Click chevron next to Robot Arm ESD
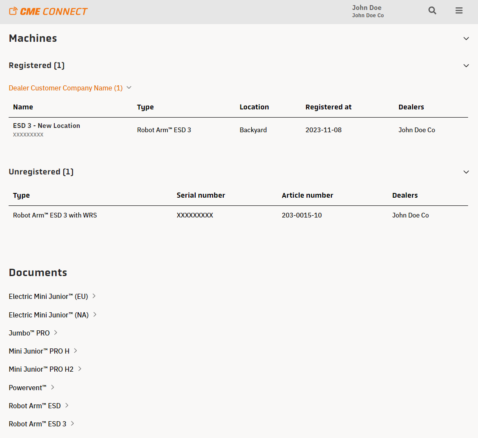This screenshot has width=478, height=438. click(67, 405)
